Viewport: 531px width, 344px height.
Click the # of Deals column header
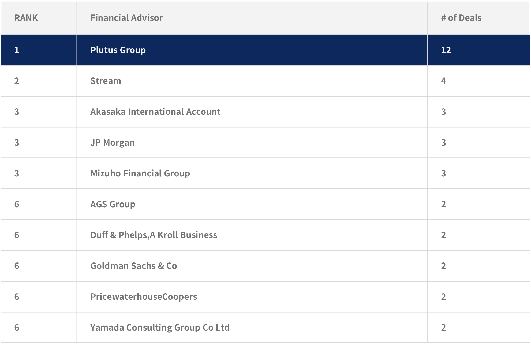point(461,18)
